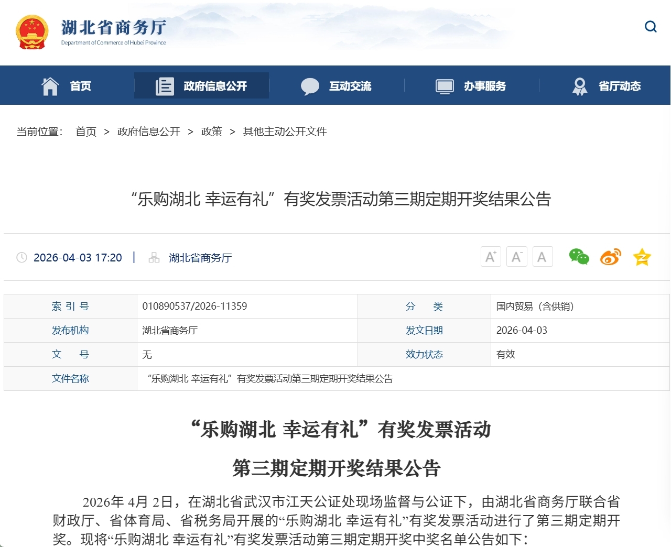Reset font size with plain A button
Screen dimensions: 671x547
click(543, 257)
